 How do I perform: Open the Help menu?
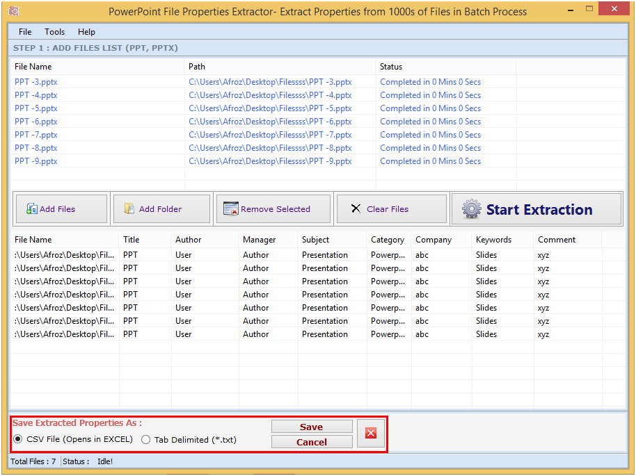tap(86, 31)
